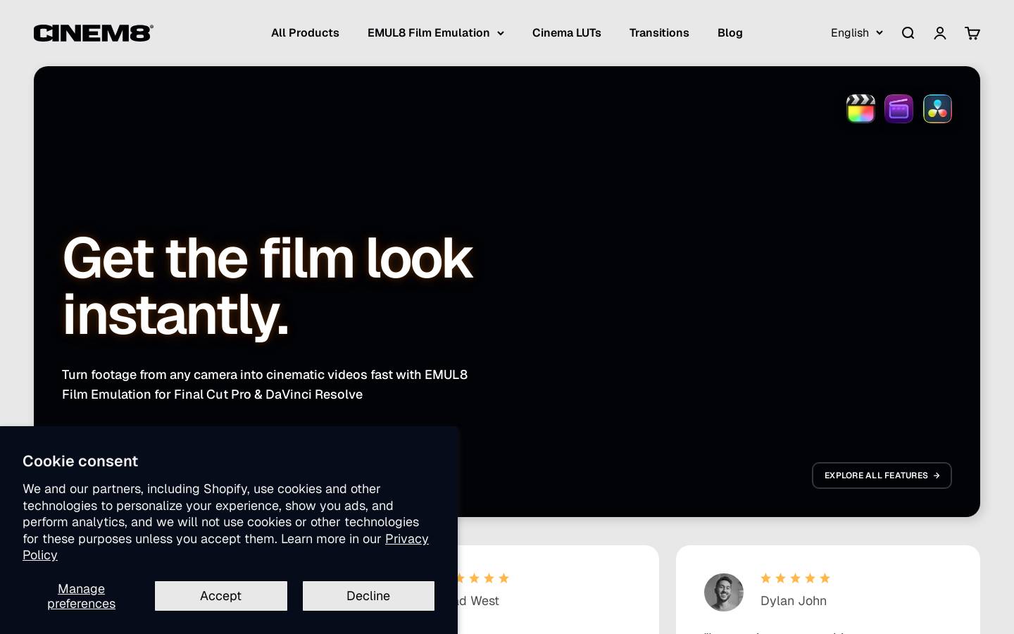The width and height of the screenshot is (1014, 634).
Task: Open Cinema LUTs menu item
Action: click(567, 33)
